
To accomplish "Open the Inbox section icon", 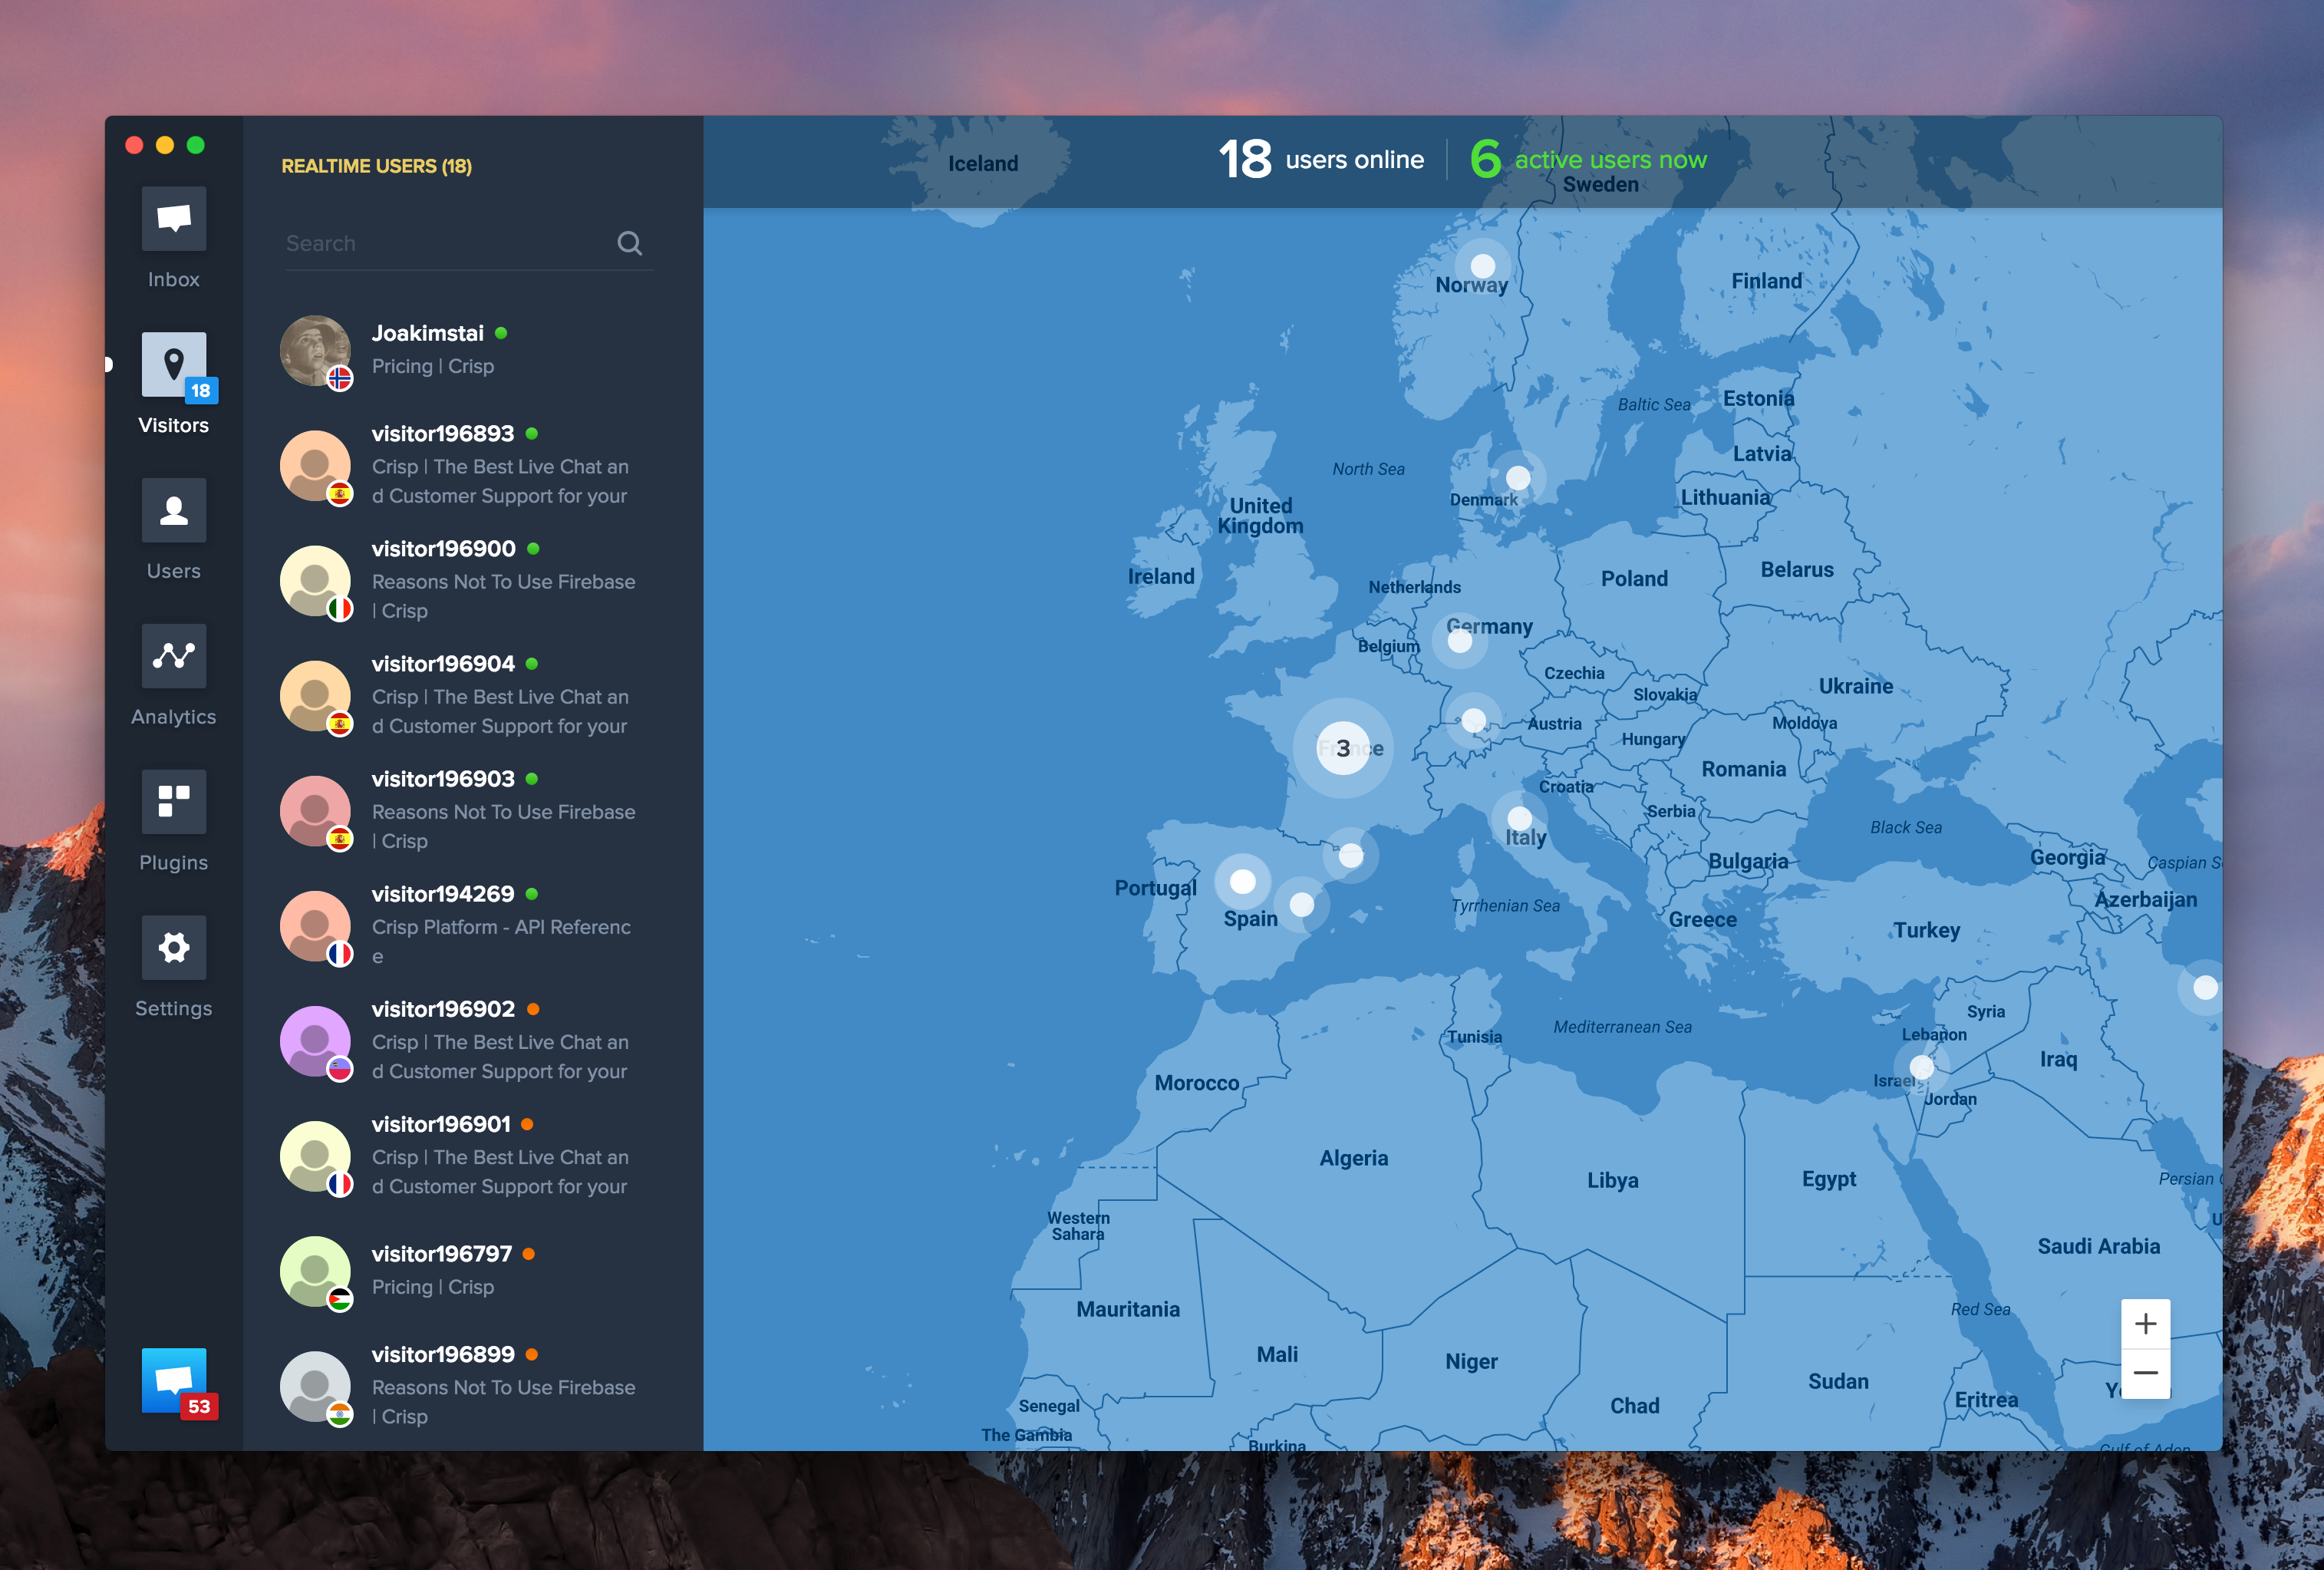I will 173,219.
